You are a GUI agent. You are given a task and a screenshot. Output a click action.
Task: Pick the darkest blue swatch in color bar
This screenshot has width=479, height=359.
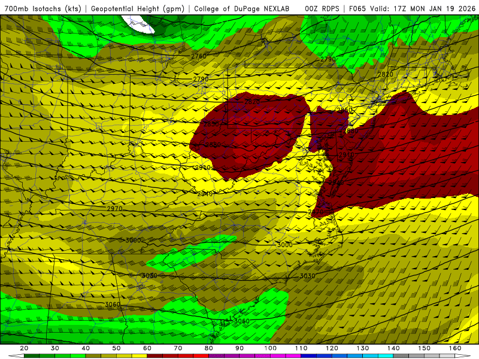click(x=308, y=356)
